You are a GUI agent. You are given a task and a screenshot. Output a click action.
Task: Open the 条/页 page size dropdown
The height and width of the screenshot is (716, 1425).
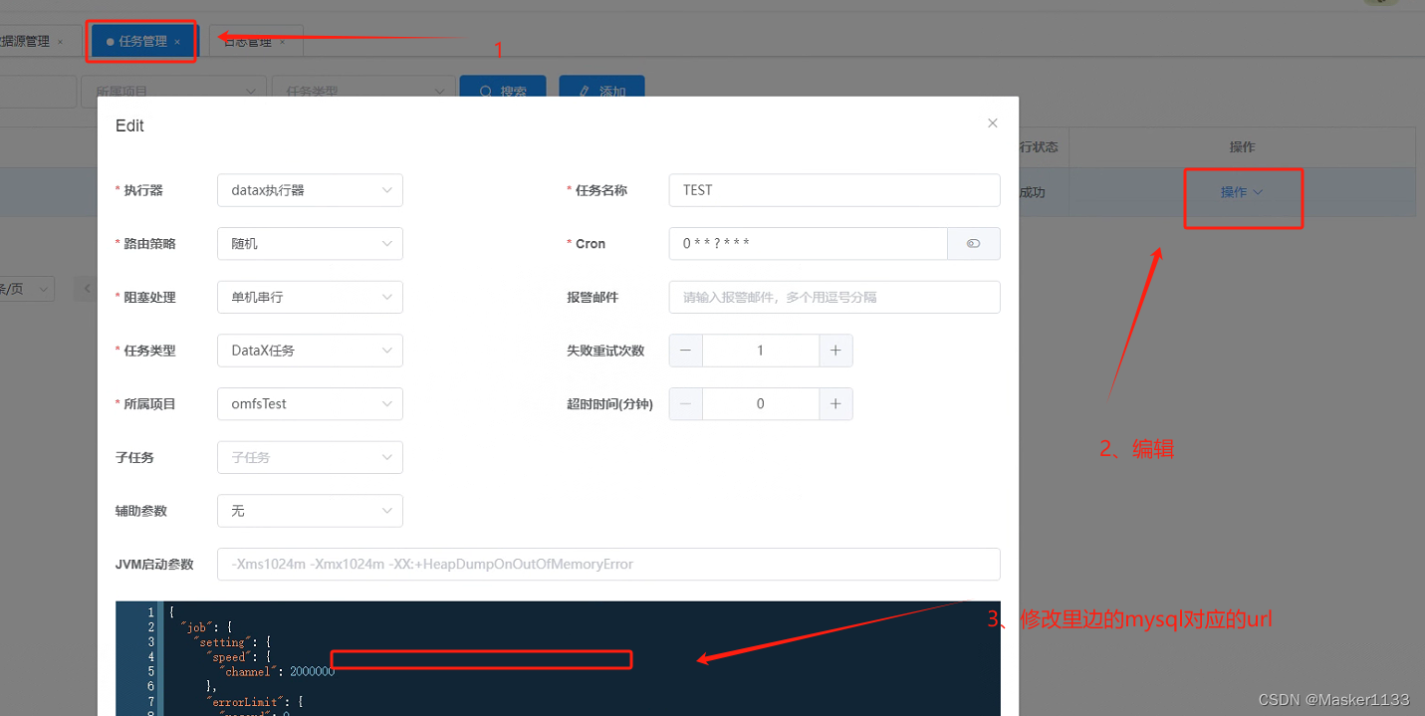pyautogui.click(x=27, y=289)
